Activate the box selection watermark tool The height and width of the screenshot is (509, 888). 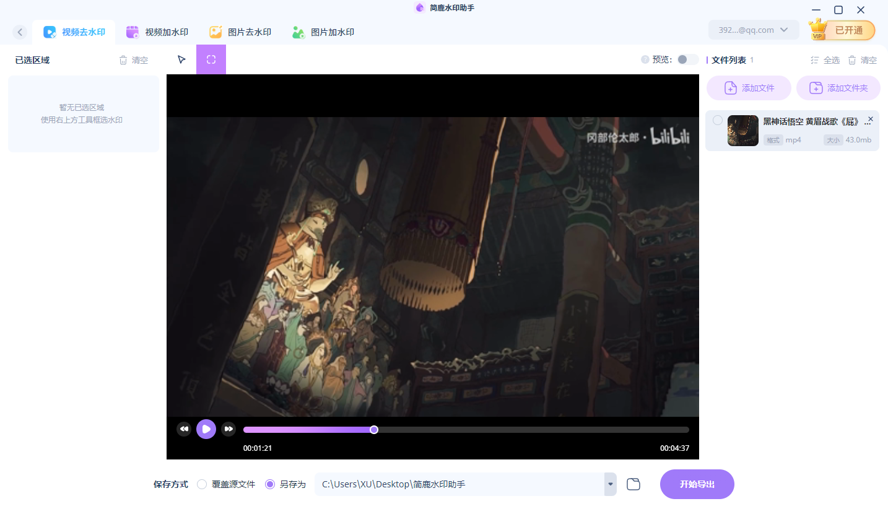point(211,59)
